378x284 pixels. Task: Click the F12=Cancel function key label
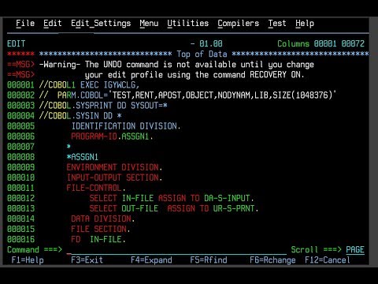click(x=327, y=260)
